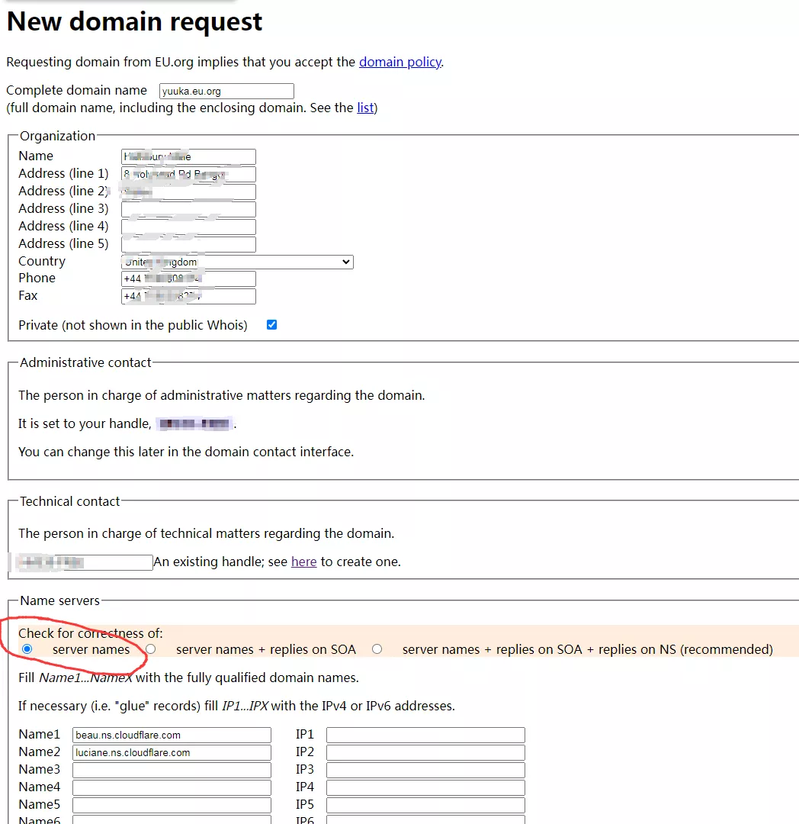Select the 'server names' only radio option
Image resolution: width=799 pixels, height=824 pixels.
coord(27,649)
